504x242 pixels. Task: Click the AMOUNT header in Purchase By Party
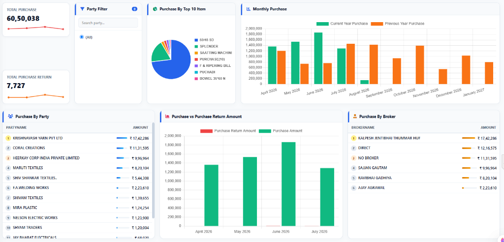140,127
